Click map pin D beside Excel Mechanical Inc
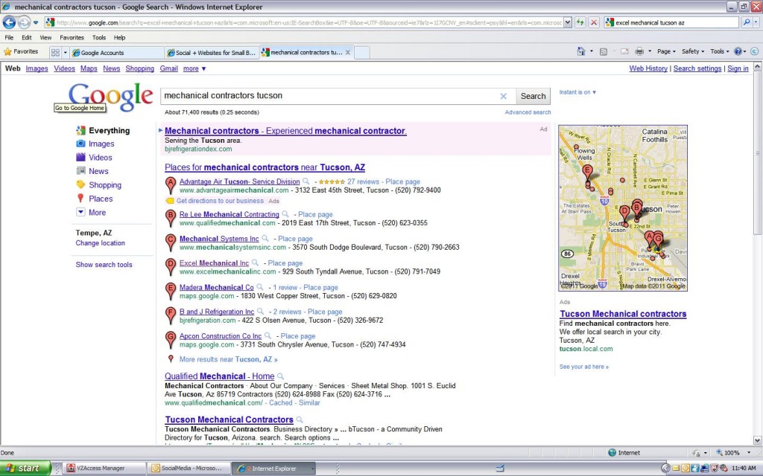The image size is (763, 476). tap(171, 266)
